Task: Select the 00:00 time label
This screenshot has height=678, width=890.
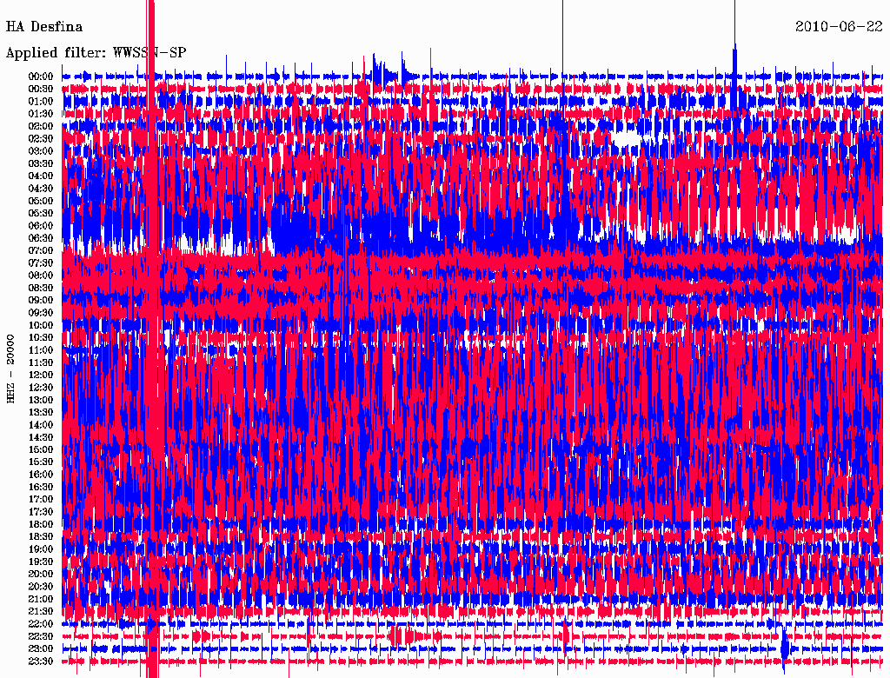Action: [41, 76]
